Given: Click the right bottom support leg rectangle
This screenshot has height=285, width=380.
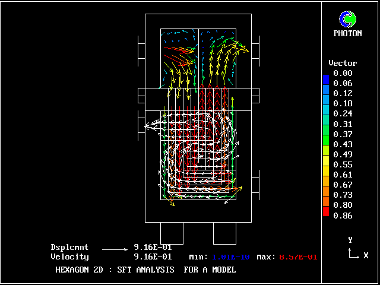Looking at the screenshot, I should click(x=225, y=232).
